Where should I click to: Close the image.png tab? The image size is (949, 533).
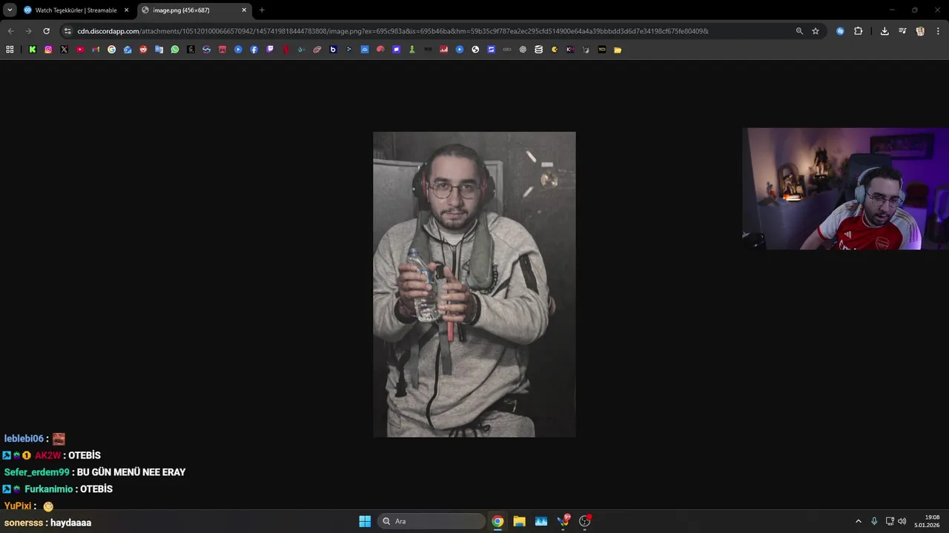tap(244, 10)
